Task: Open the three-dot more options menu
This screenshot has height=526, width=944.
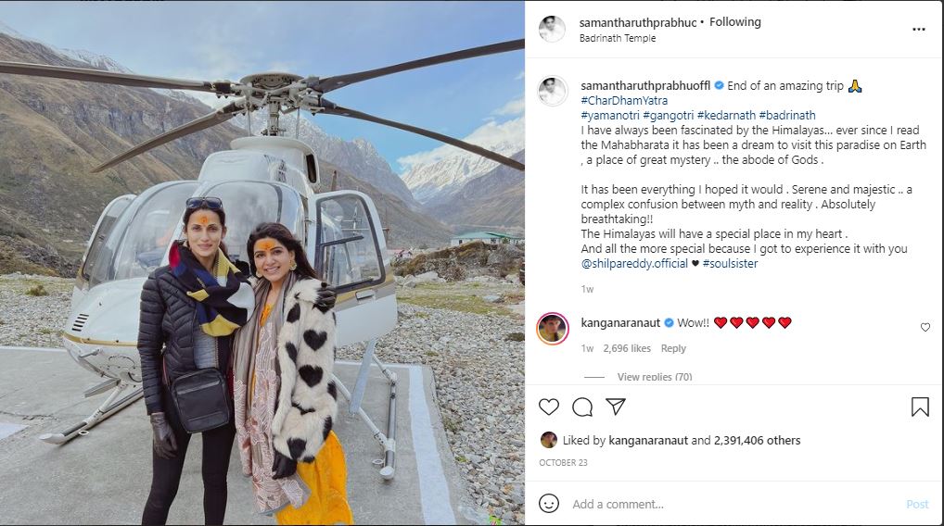Action: 919,29
